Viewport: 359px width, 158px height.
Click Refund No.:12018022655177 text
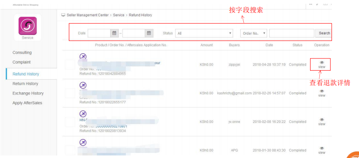pos(103,102)
